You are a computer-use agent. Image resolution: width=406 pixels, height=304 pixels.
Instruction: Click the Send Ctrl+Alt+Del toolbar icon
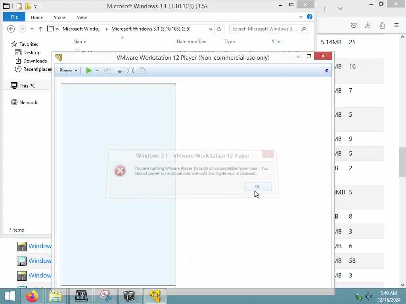[107, 70]
